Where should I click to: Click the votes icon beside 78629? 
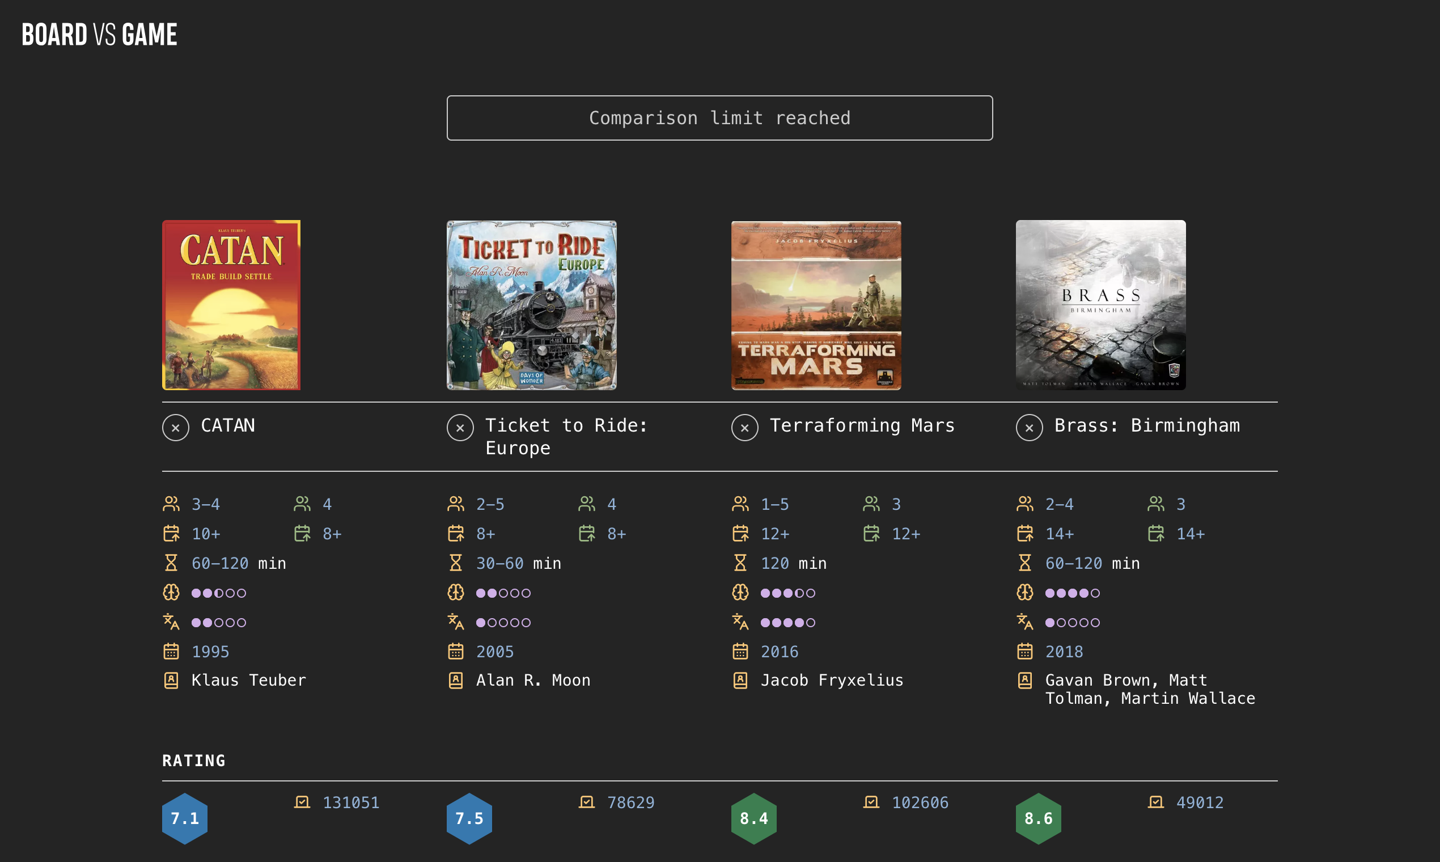(586, 802)
